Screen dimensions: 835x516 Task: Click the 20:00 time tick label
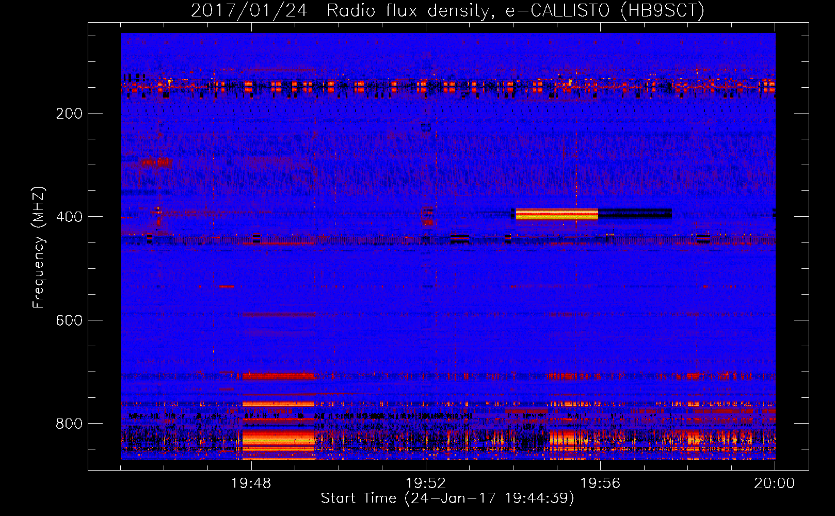click(774, 483)
